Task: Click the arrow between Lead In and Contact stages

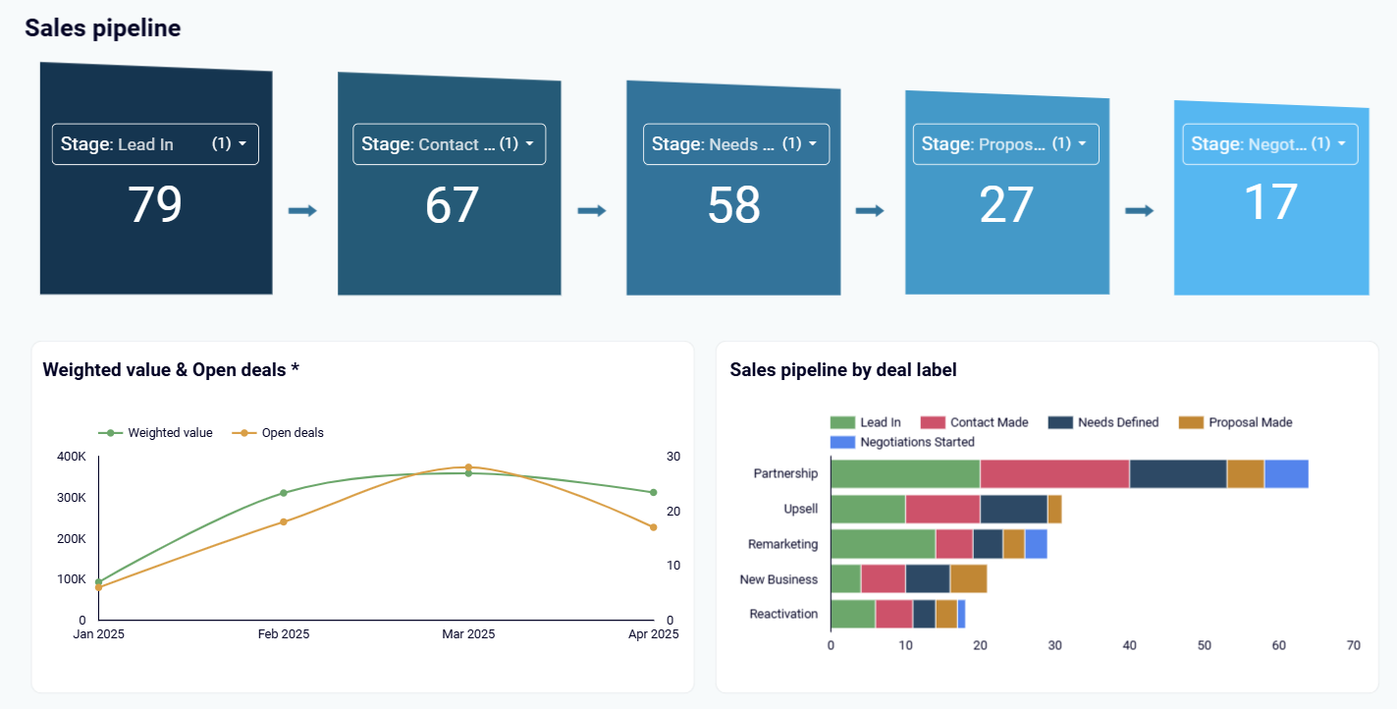Action: point(304,208)
